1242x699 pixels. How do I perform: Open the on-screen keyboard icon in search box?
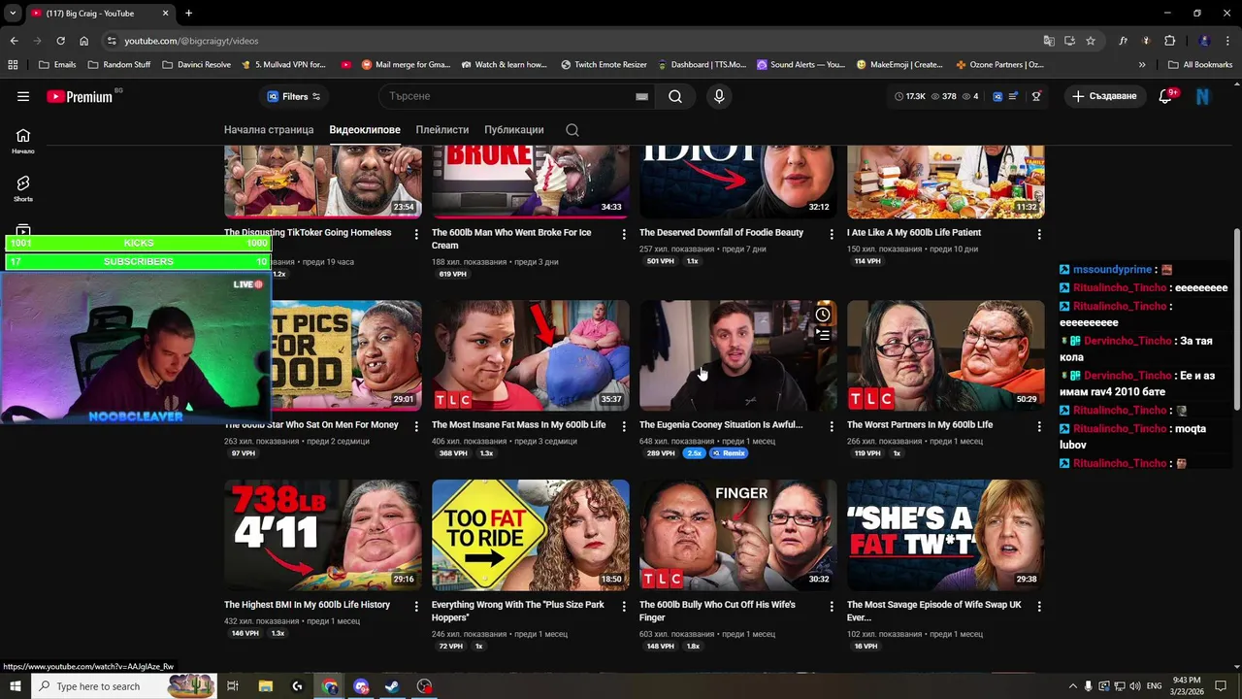pyautogui.click(x=641, y=96)
